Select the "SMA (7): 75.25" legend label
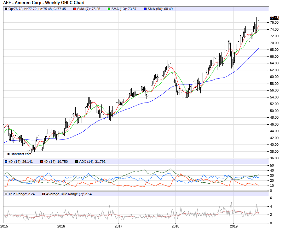 pos(89,9)
